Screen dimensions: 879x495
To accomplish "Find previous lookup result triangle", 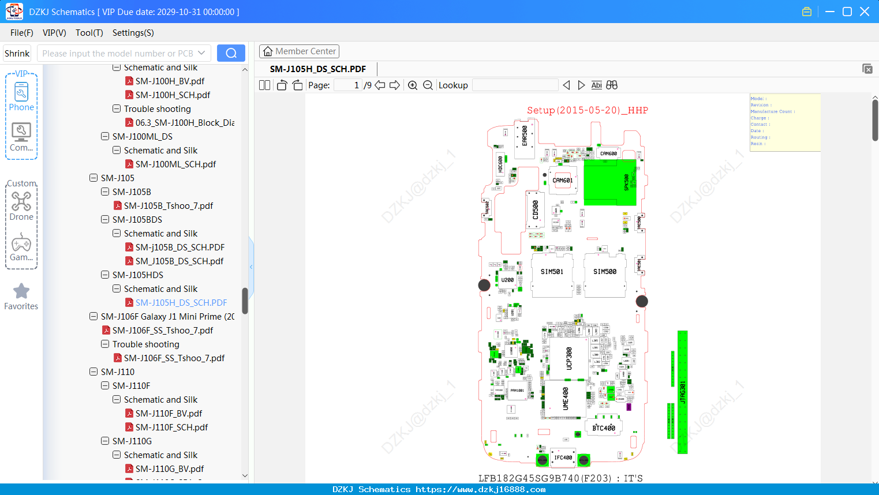I will click(566, 85).
